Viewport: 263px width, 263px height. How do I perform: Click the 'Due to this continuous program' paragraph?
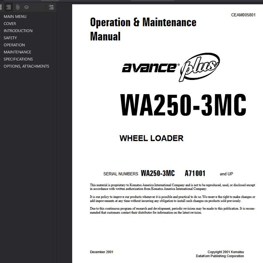point(173,211)
